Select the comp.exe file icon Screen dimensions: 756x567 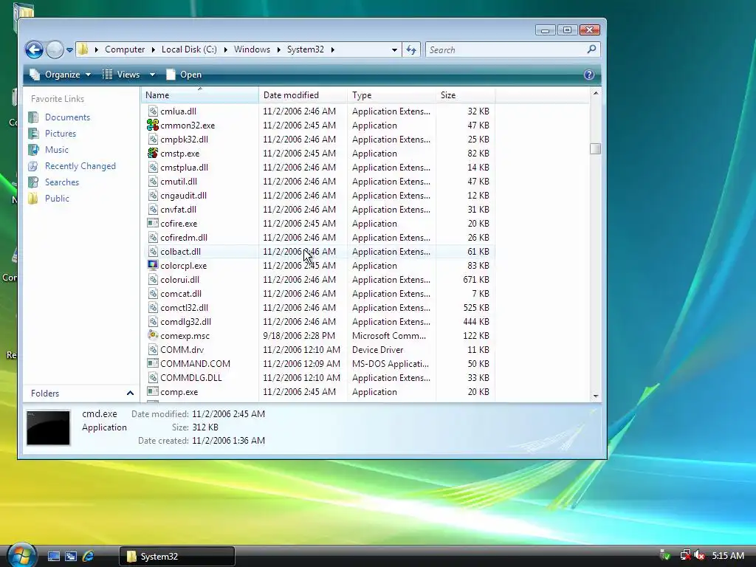coord(153,391)
